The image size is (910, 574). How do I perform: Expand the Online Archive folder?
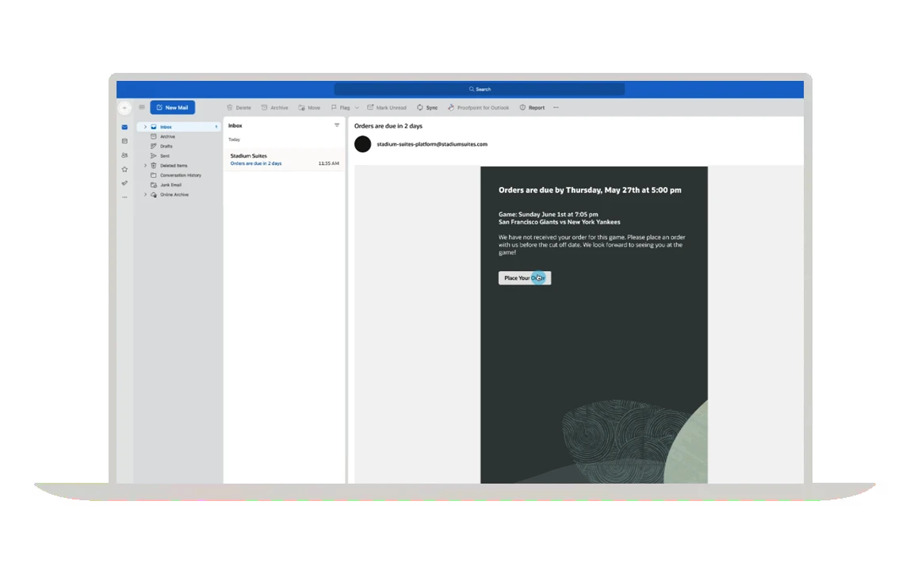(144, 194)
